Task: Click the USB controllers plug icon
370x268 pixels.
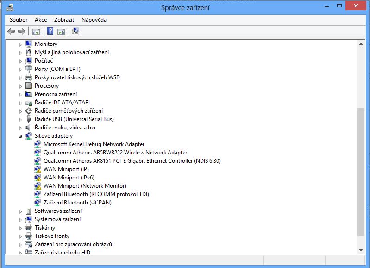Action: tap(29, 119)
